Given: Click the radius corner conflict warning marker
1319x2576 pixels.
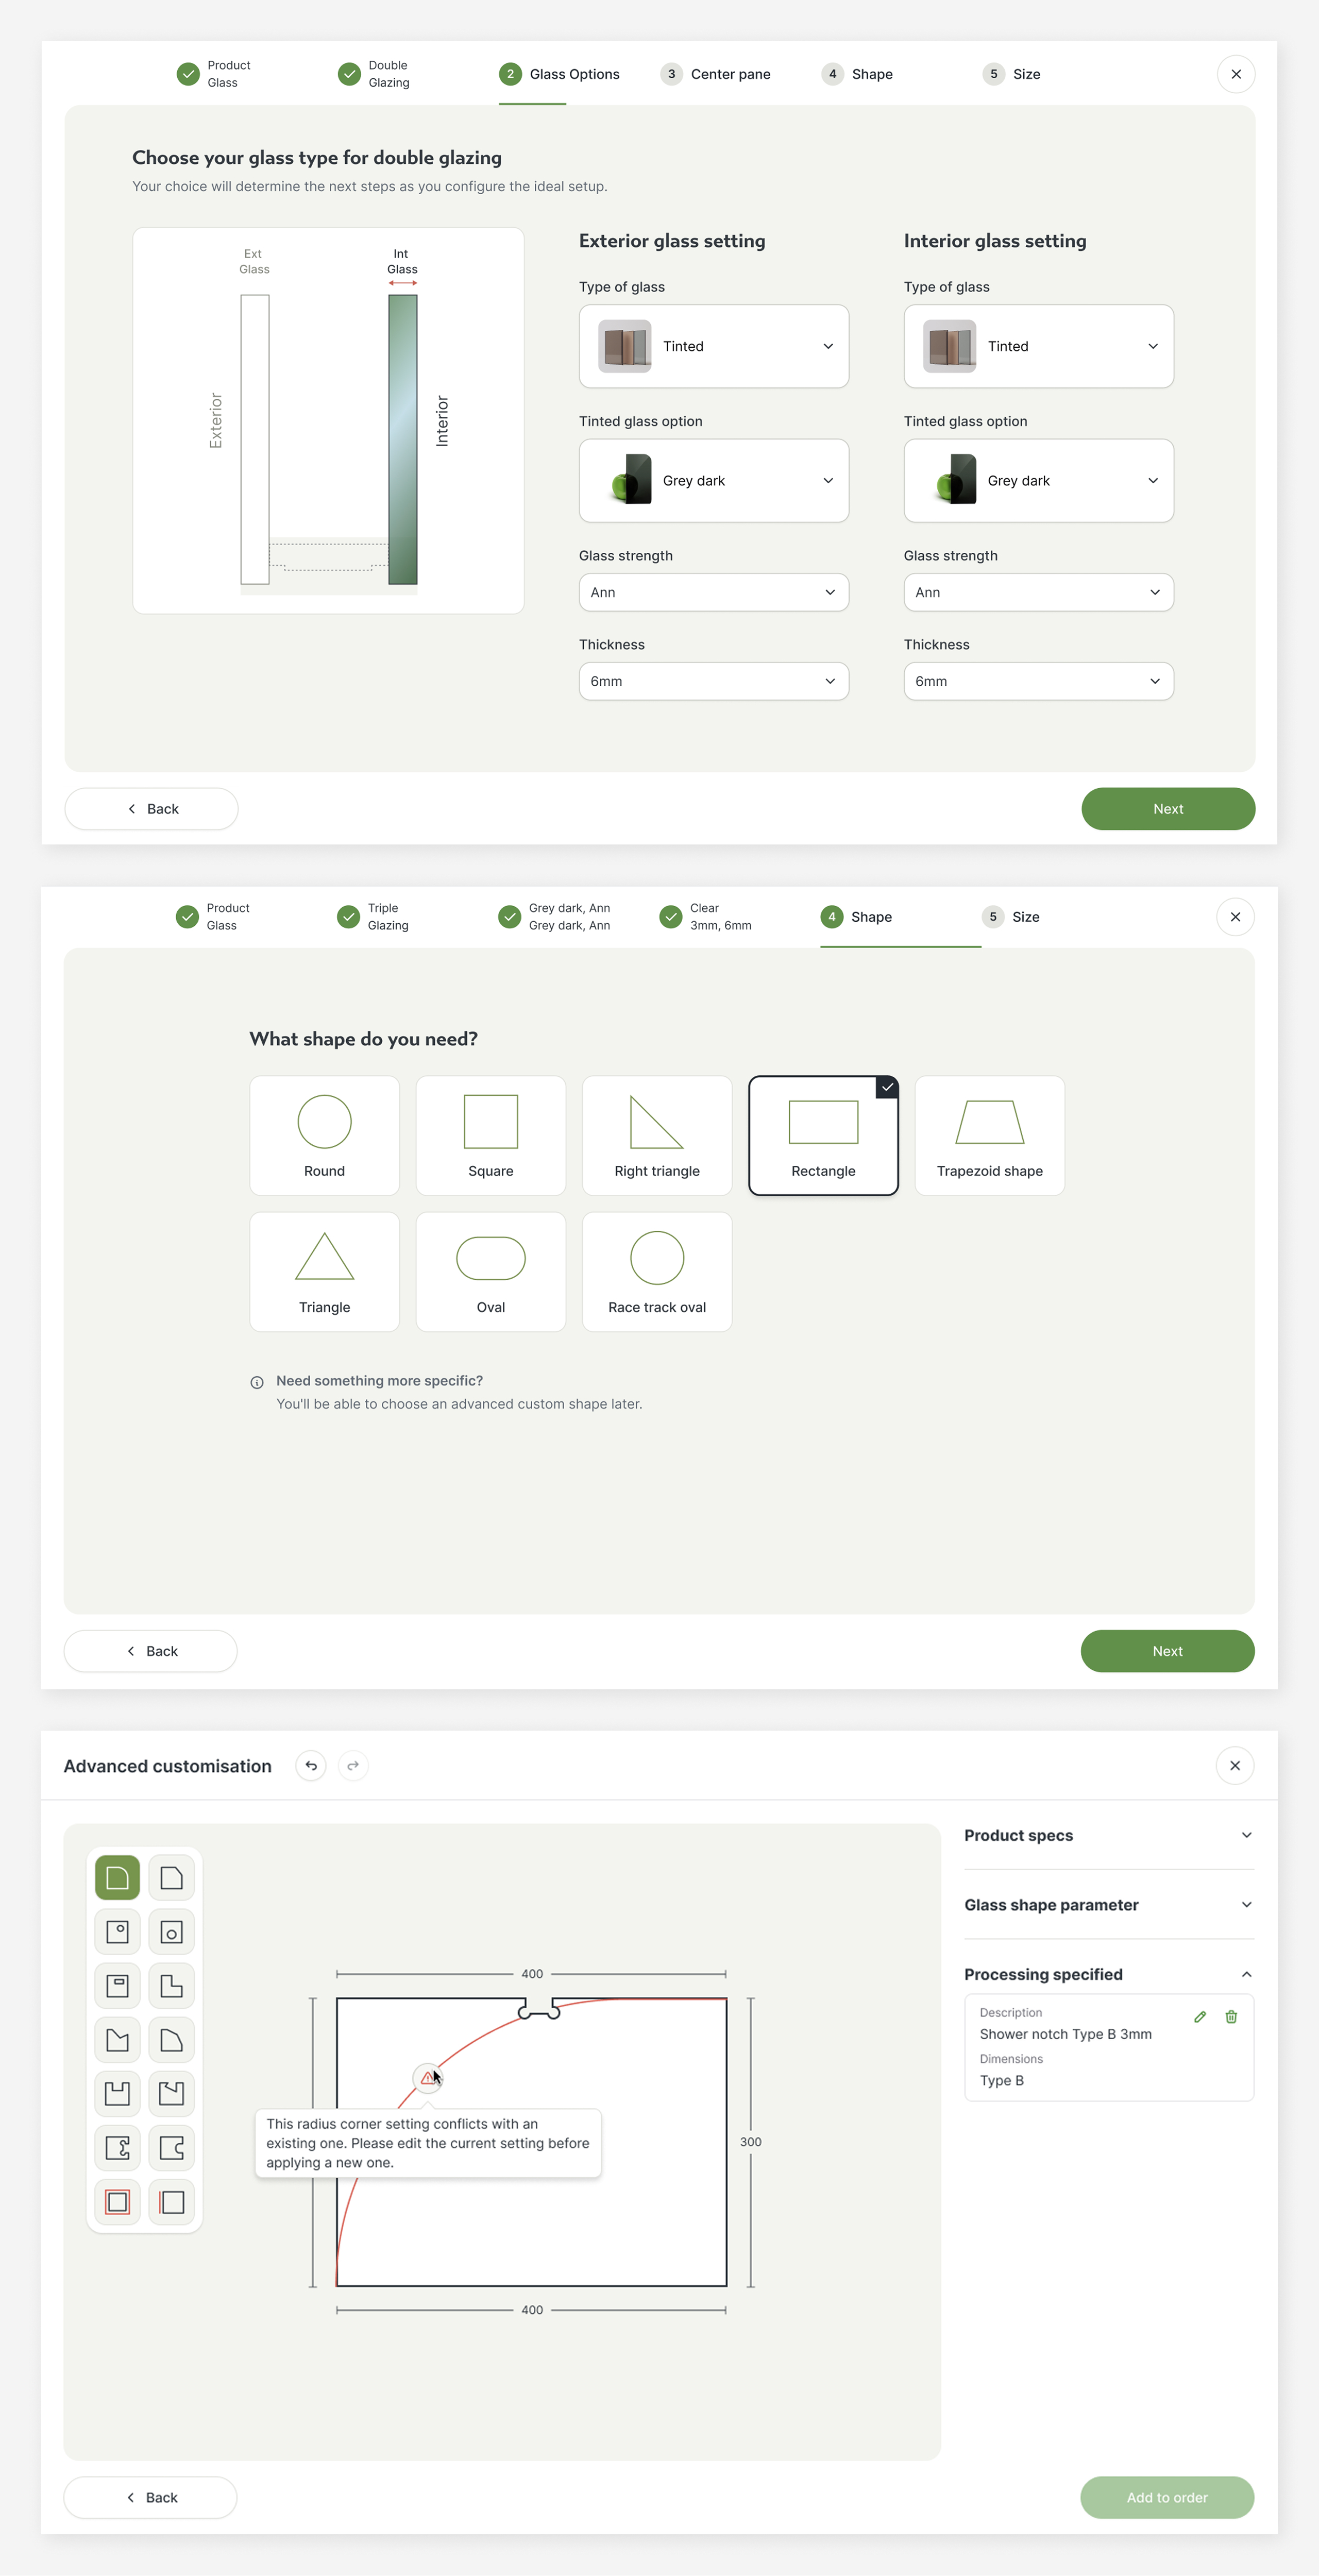Looking at the screenshot, I should 429,2077.
